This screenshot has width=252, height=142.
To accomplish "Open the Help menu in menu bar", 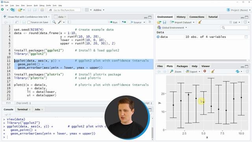I will tap(60, 6).
